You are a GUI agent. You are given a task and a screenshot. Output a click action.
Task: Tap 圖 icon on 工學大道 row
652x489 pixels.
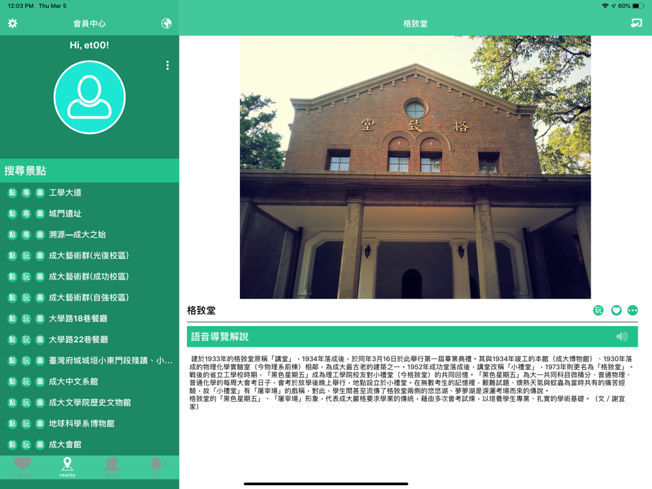pos(40,192)
